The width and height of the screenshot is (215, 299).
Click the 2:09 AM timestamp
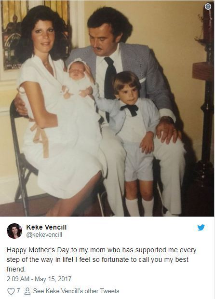coord(18,279)
